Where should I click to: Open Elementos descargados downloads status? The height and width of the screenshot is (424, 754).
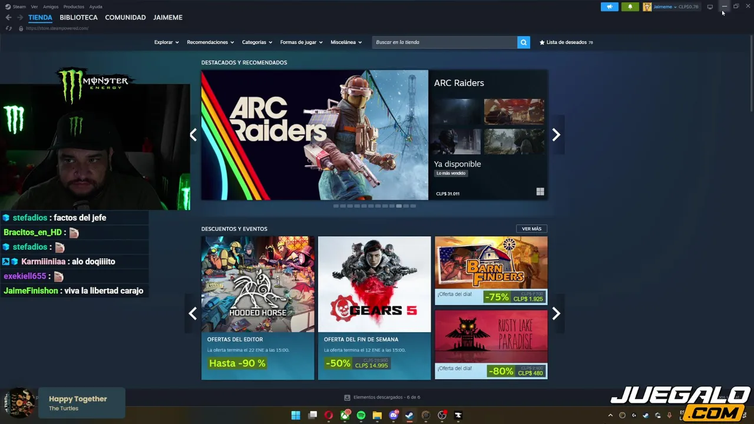tap(386, 397)
